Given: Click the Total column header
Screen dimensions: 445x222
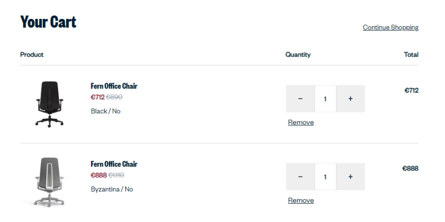Looking at the screenshot, I should click(x=411, y=54).
